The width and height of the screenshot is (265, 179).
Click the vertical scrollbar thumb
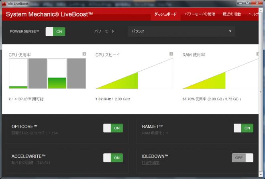(x=261, y=92)
